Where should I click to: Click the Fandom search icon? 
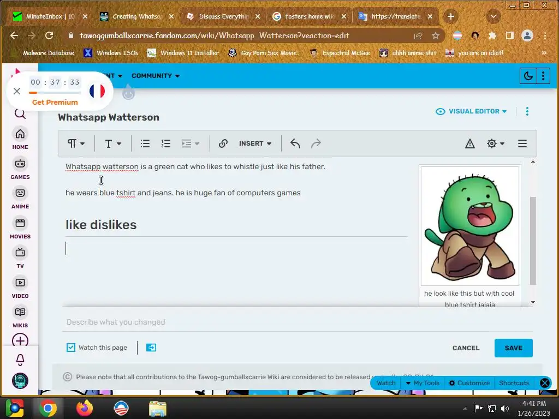[x=20, y=113]
